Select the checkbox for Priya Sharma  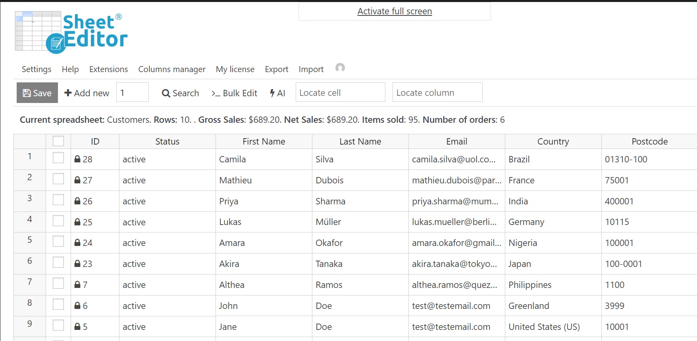tap(58, 200)
